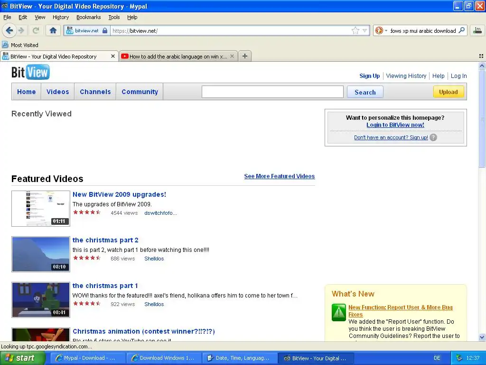Click the yellow Upload button

448,92
